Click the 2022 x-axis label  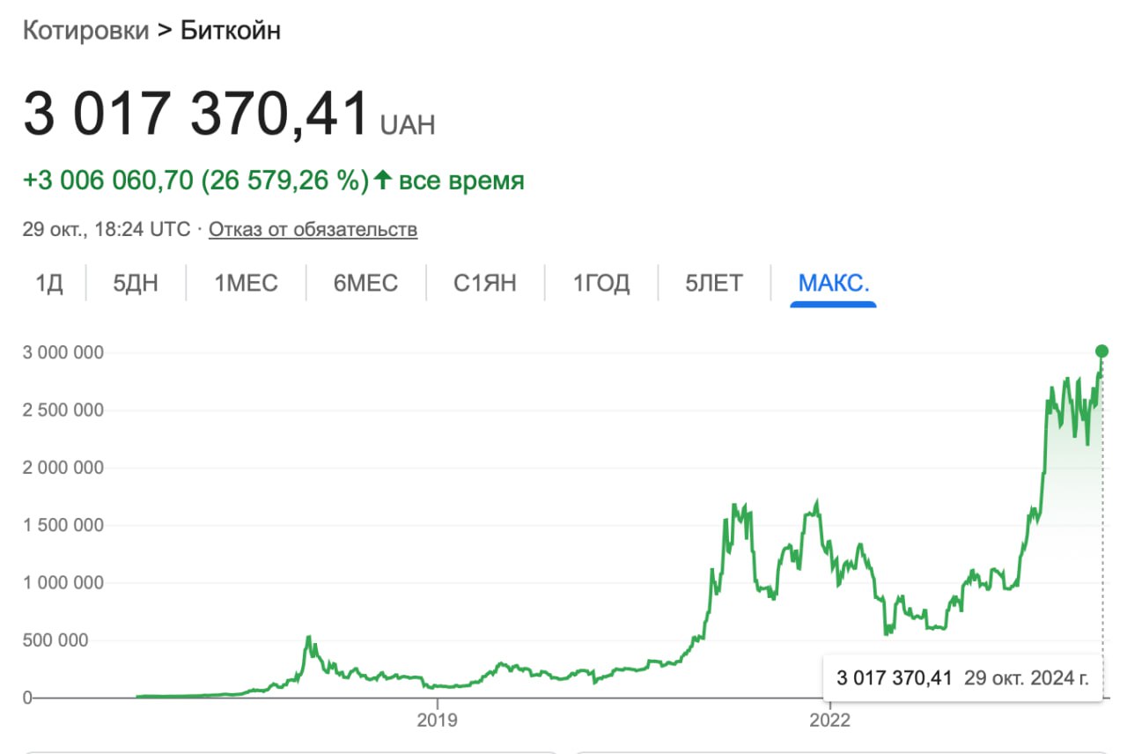(829, 720)
